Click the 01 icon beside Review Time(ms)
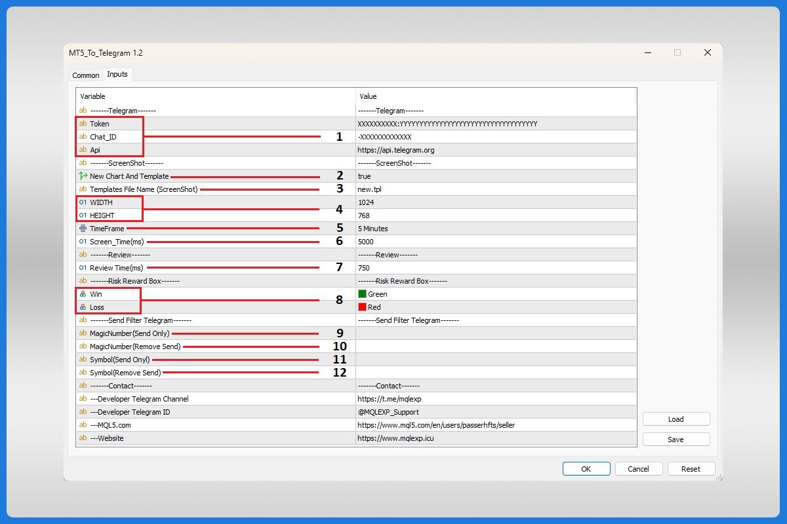787x524 pixels. tap(83, 268)
